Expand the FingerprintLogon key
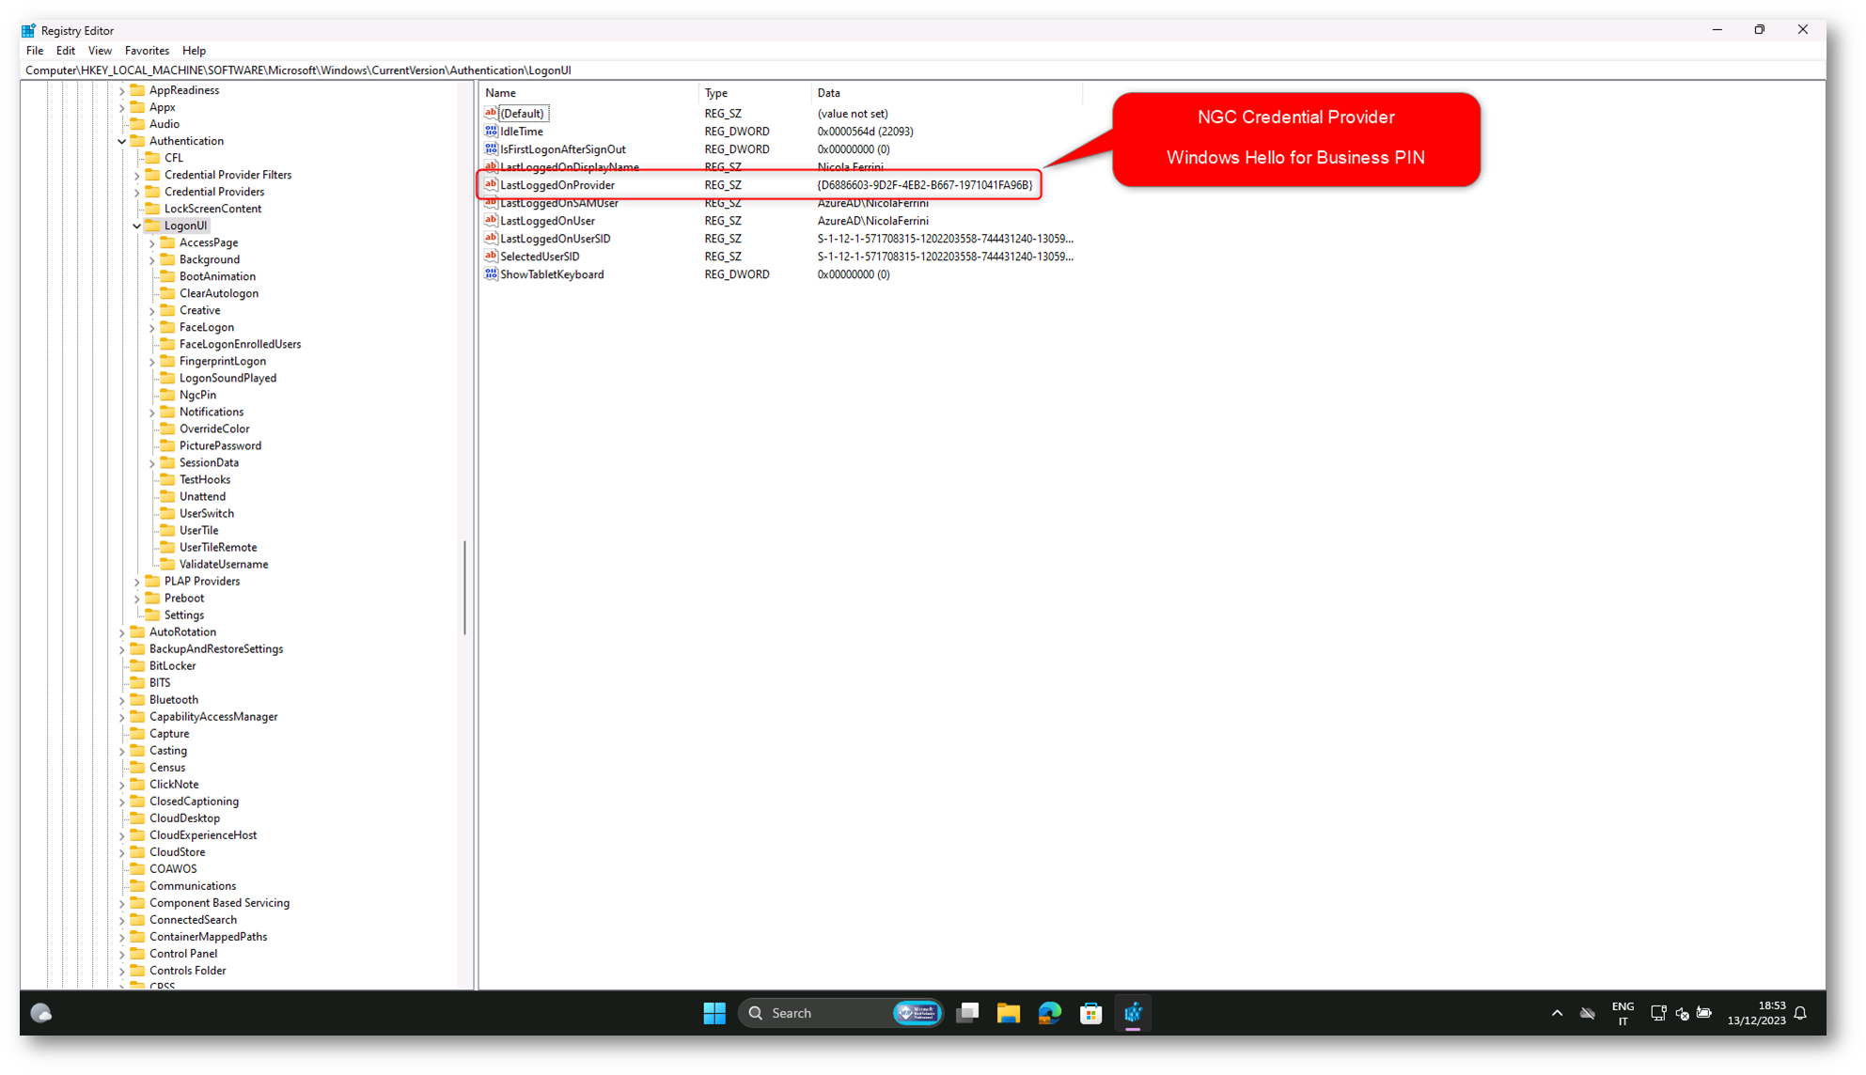 pos(152,361)
